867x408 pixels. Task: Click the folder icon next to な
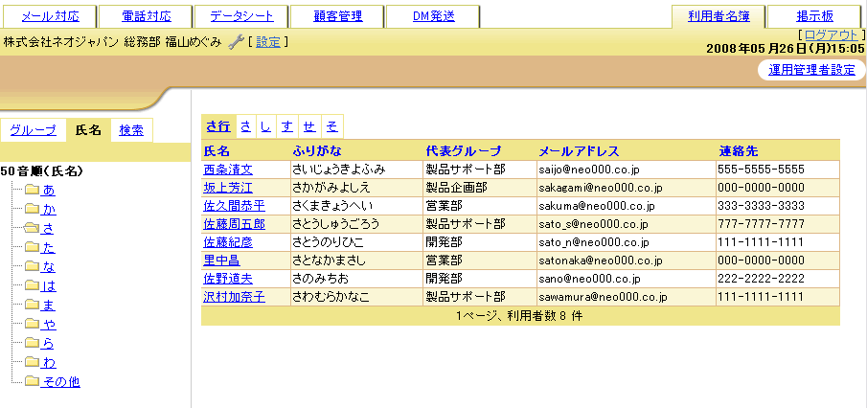coord(32,266)
